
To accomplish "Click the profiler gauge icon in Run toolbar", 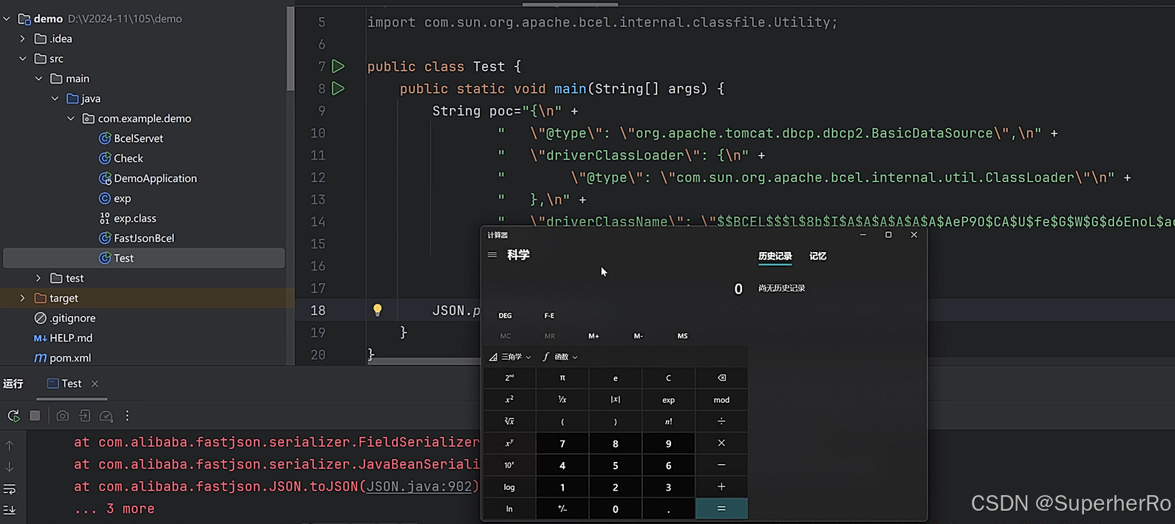I will pyautogui.click(x=106, y=416).
